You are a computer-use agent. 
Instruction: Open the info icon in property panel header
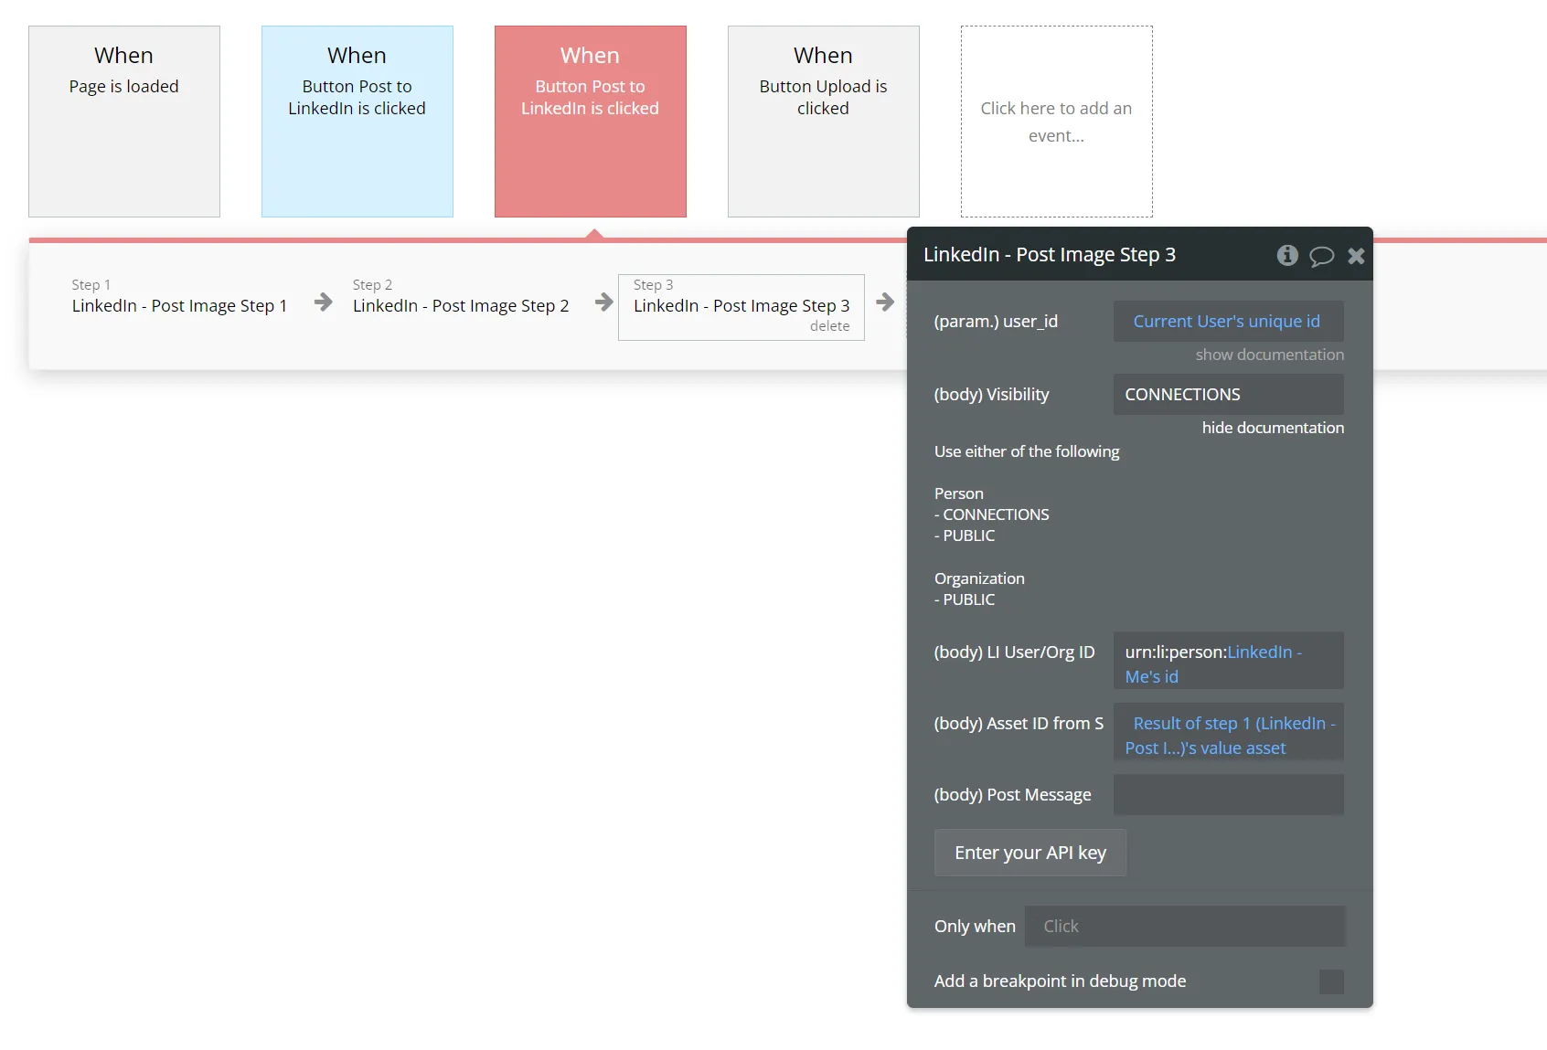[x=1287, y=255]
